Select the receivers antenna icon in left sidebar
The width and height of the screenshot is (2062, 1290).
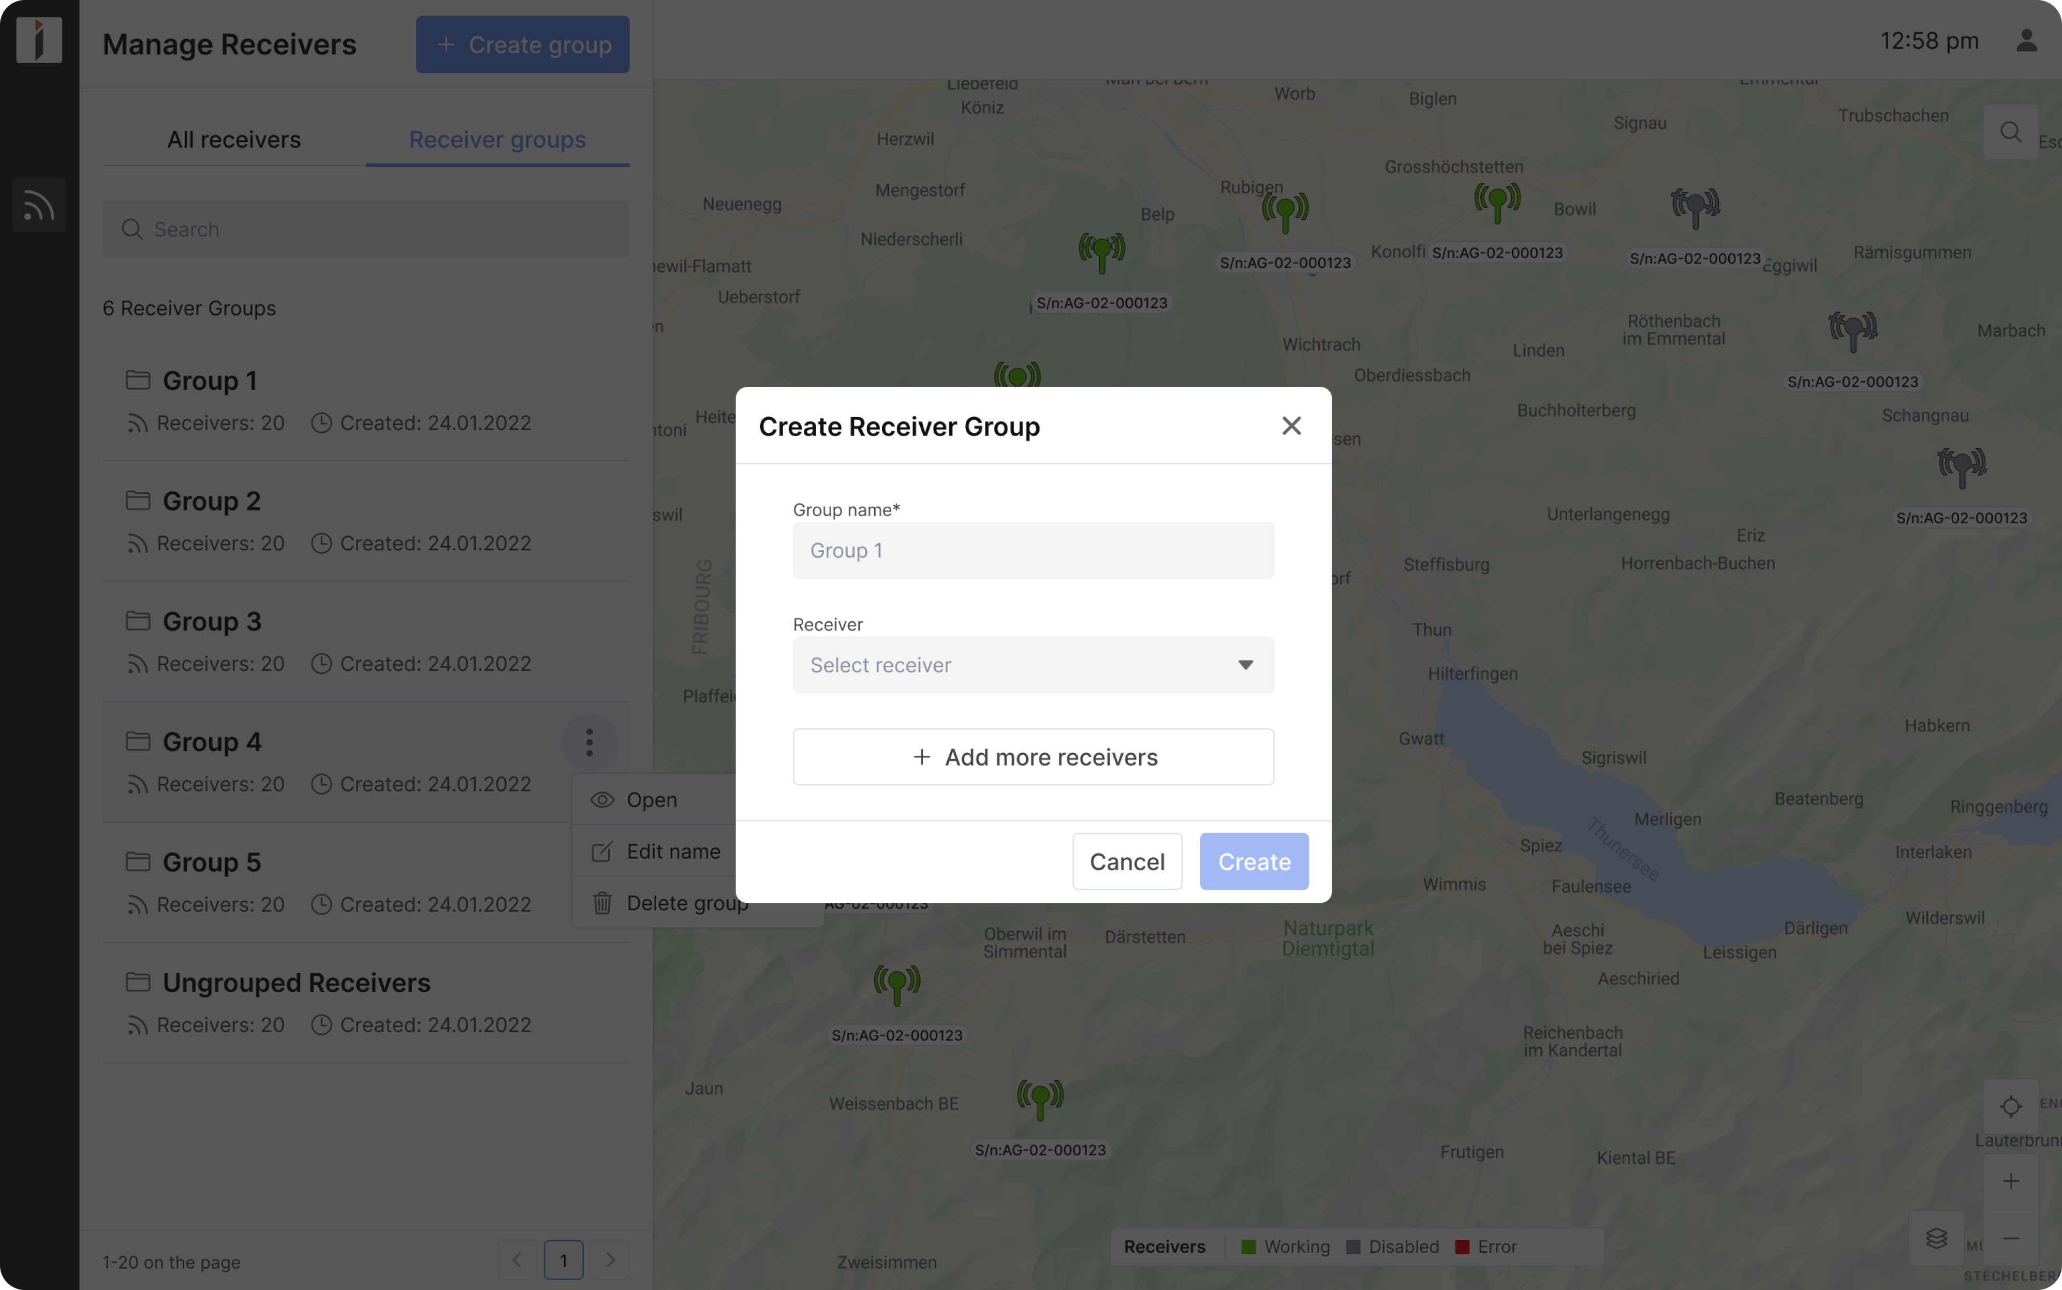pyautogui.click(x=38, y=205)
